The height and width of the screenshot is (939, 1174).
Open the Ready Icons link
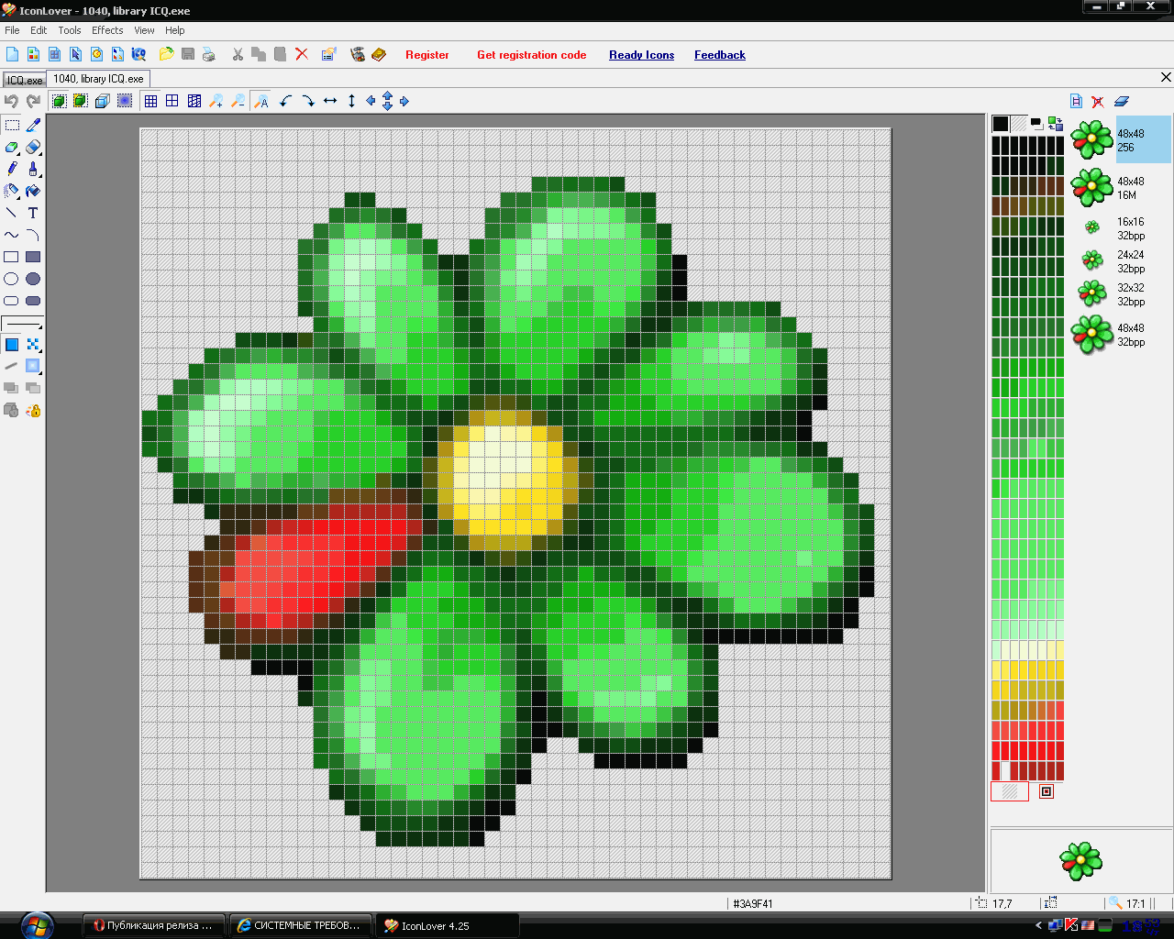[x=642, y=55]
